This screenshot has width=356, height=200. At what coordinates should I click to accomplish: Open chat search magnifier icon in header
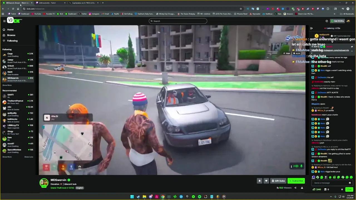(x=327, y=21)
